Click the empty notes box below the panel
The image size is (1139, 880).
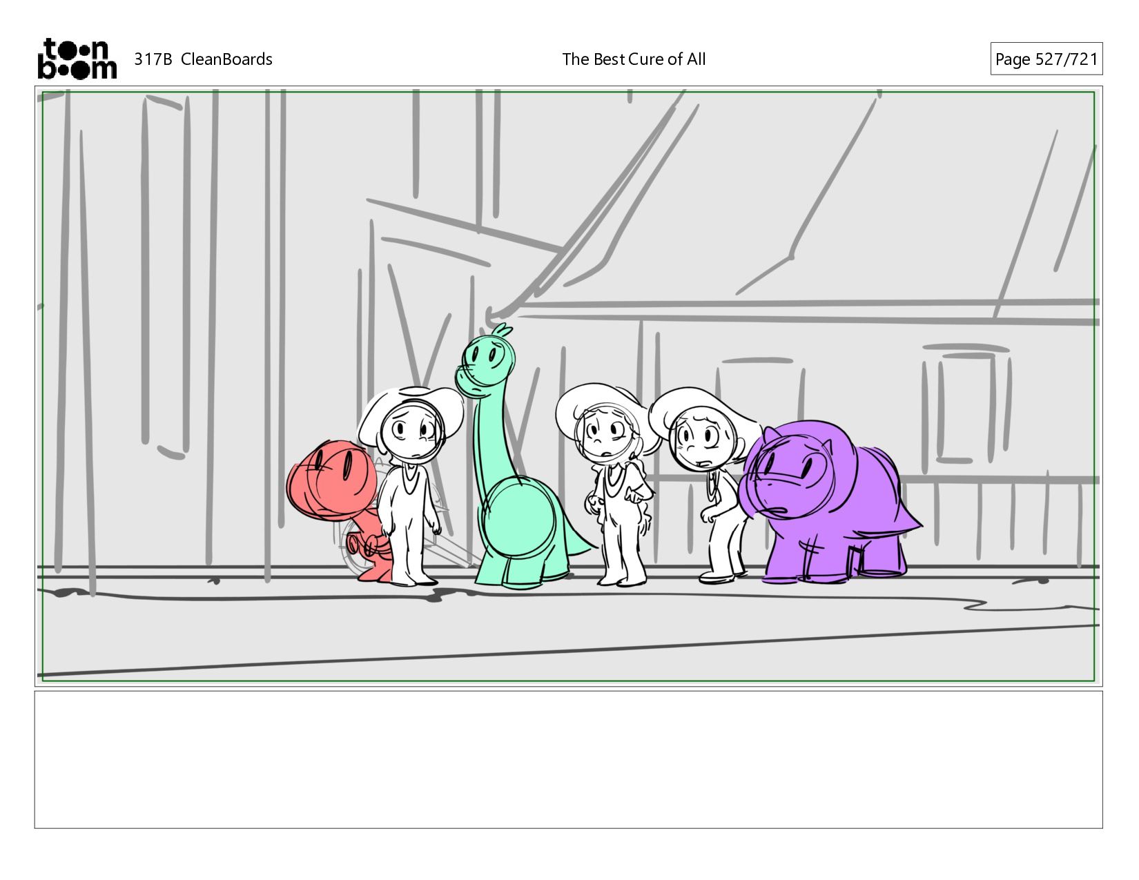(x=568, y=759)
